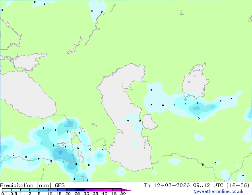Click the precipitation value 3 on the map
The width and height of the screenshot is (252, 195).
coord(76,164)
